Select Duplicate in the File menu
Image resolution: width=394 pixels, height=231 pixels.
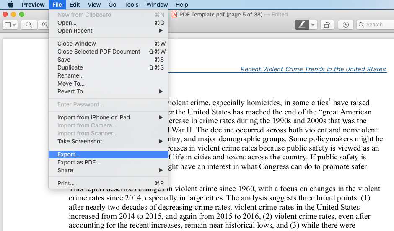point(70,67)
